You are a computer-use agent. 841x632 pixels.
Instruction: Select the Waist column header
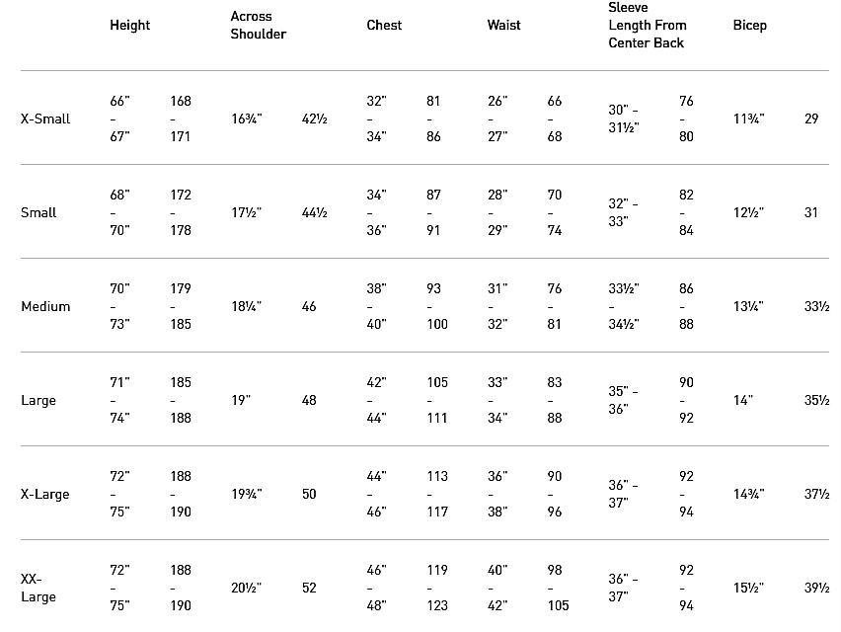(x=504, y=26)
